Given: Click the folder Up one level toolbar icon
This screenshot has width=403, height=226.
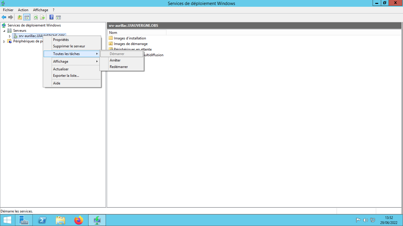Looking at the screenshot, I should (x=20, y=17).
